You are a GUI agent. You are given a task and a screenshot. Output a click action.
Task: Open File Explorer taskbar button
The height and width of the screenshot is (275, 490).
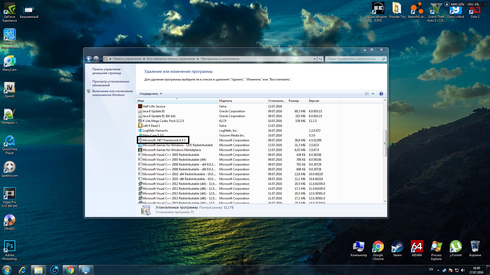(39, 270)
